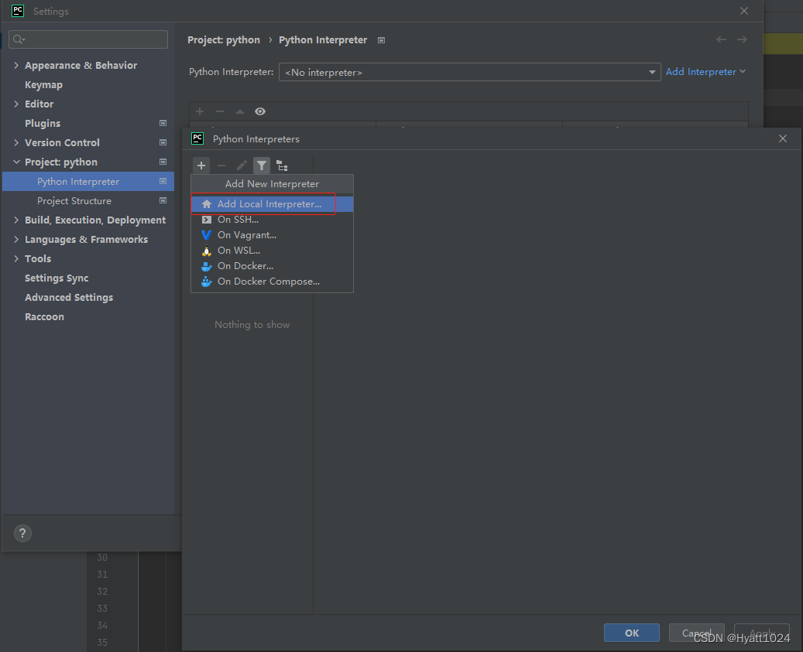The height and width of the screenshot is (652, 803).
Task: Close the Python Interpreters dialog
Action: (783, 138)
